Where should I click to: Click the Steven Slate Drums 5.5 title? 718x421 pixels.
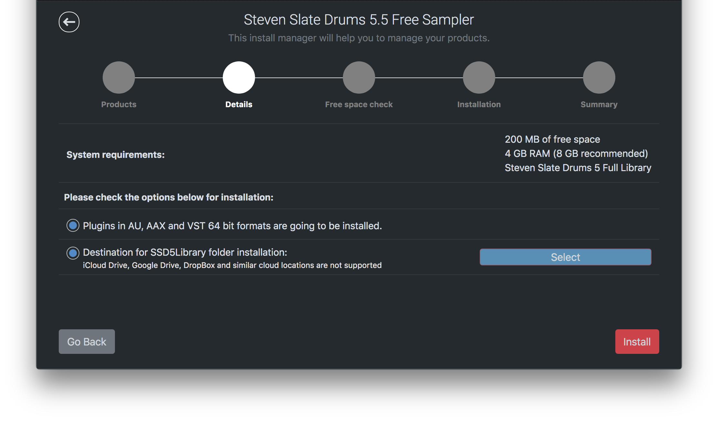tap(359, 20)
